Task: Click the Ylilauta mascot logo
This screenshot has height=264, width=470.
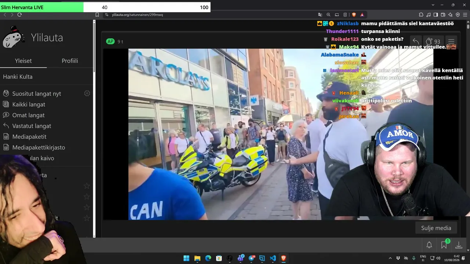Action: tap(14, 37)
